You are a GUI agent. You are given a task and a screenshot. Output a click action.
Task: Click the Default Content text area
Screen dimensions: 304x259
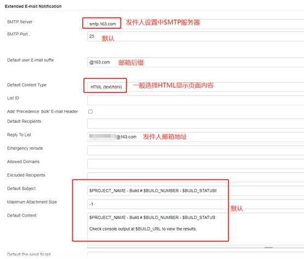tap(195, 229)
